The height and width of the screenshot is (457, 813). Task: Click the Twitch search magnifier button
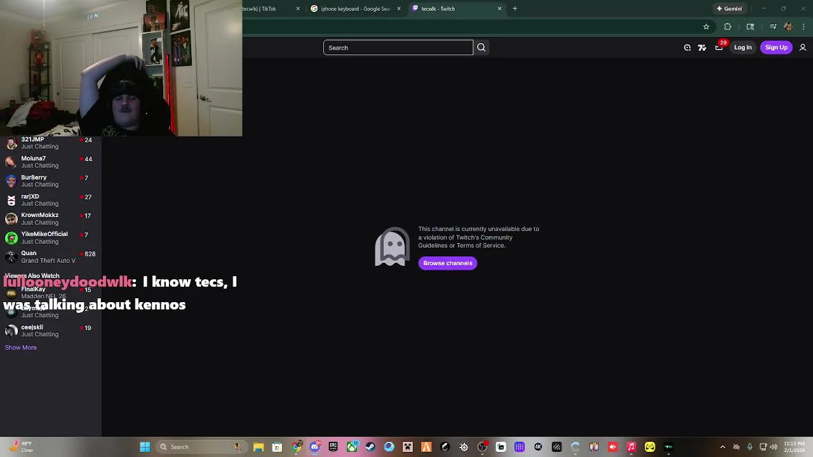click(x=481, y=48)
